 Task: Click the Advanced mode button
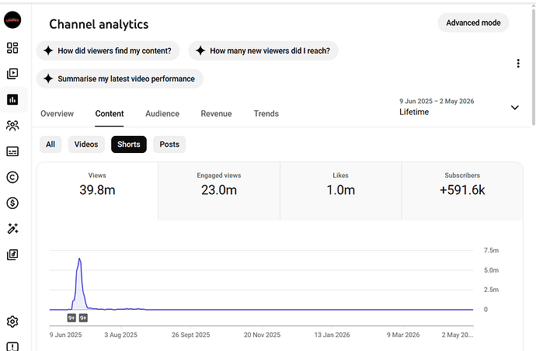pos(473,23)
